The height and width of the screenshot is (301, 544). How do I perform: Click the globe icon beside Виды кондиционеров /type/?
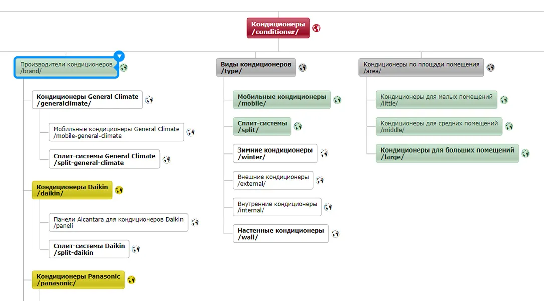click(302, 68)
